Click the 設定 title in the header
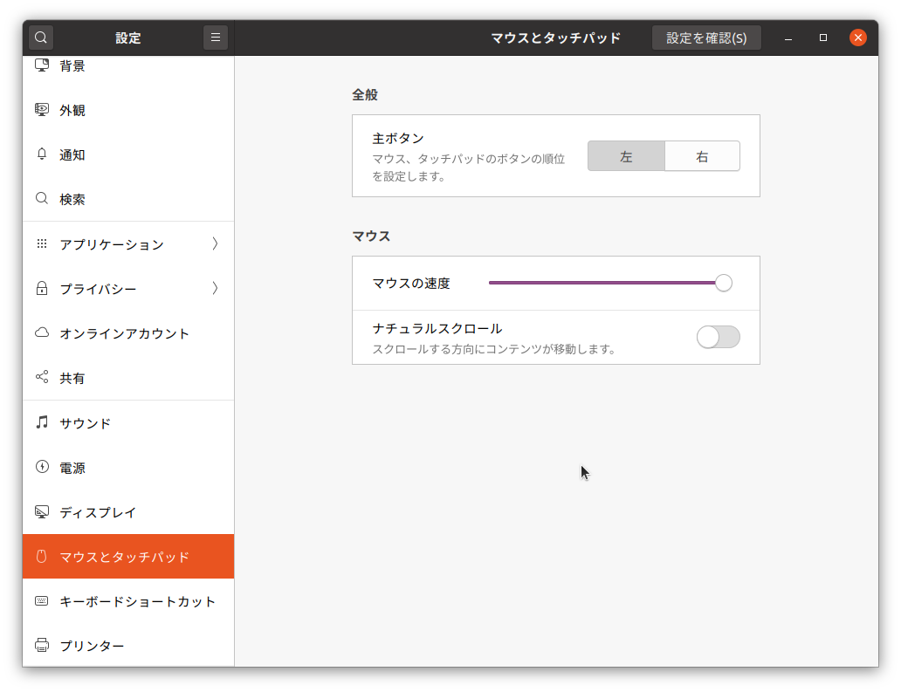The width and height of the screenshot is (901, 692). point(128,38)
